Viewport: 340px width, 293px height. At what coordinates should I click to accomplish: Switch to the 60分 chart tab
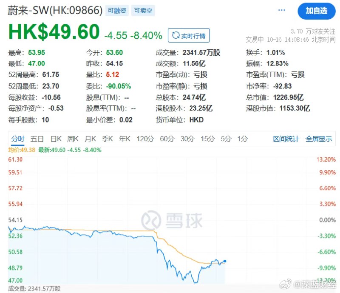tap(167, 139)
